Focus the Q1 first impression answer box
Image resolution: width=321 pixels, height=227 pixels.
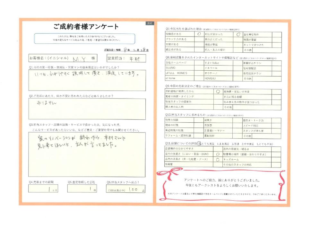pos(87,80)
